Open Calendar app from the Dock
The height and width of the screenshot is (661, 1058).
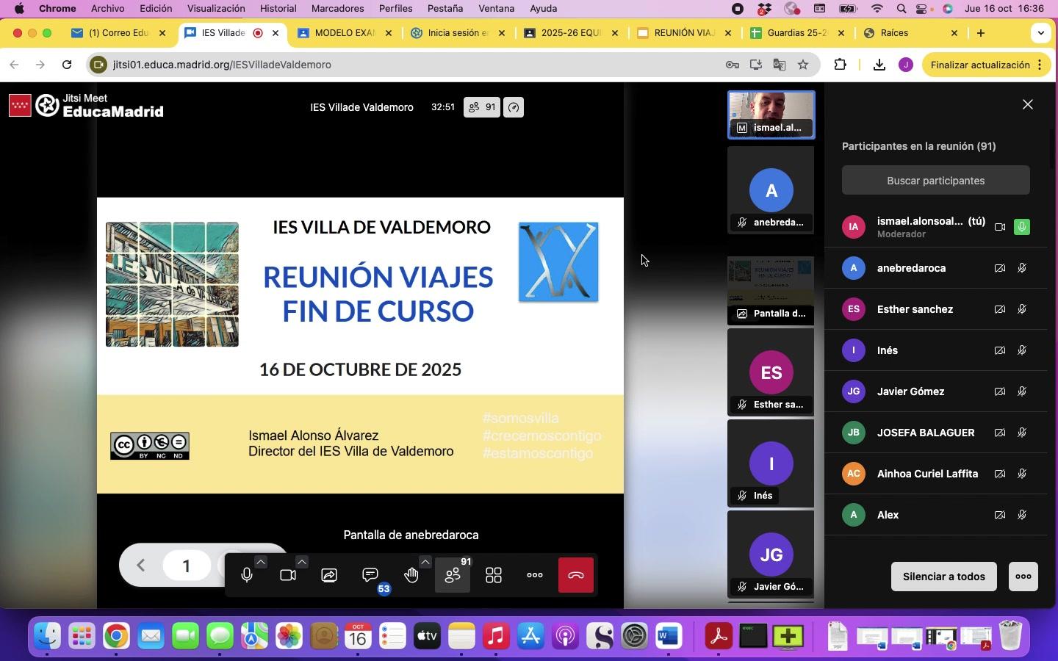pos(358,636)
